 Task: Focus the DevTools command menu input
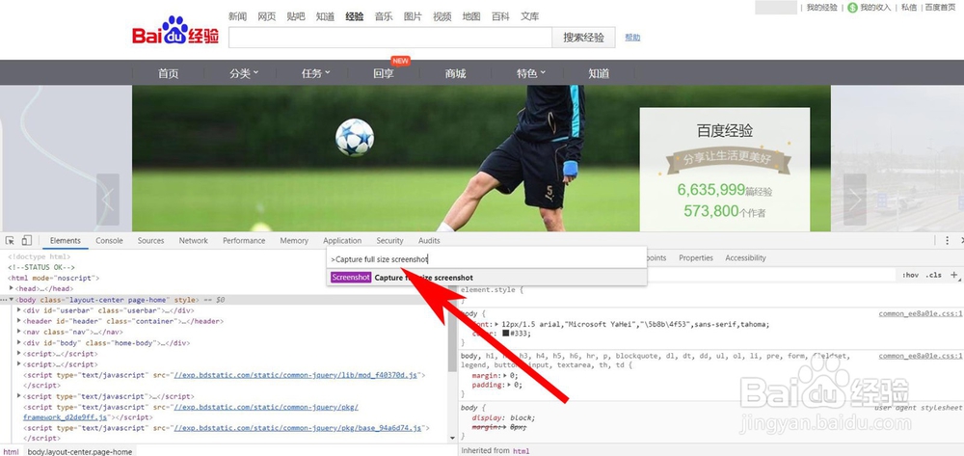486,259
